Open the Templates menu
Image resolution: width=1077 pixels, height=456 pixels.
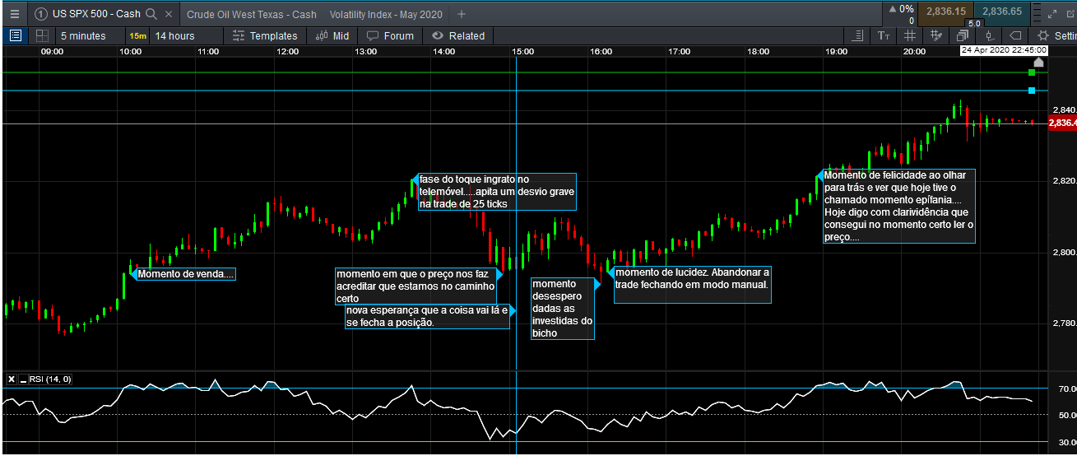(x=265, y=35)
